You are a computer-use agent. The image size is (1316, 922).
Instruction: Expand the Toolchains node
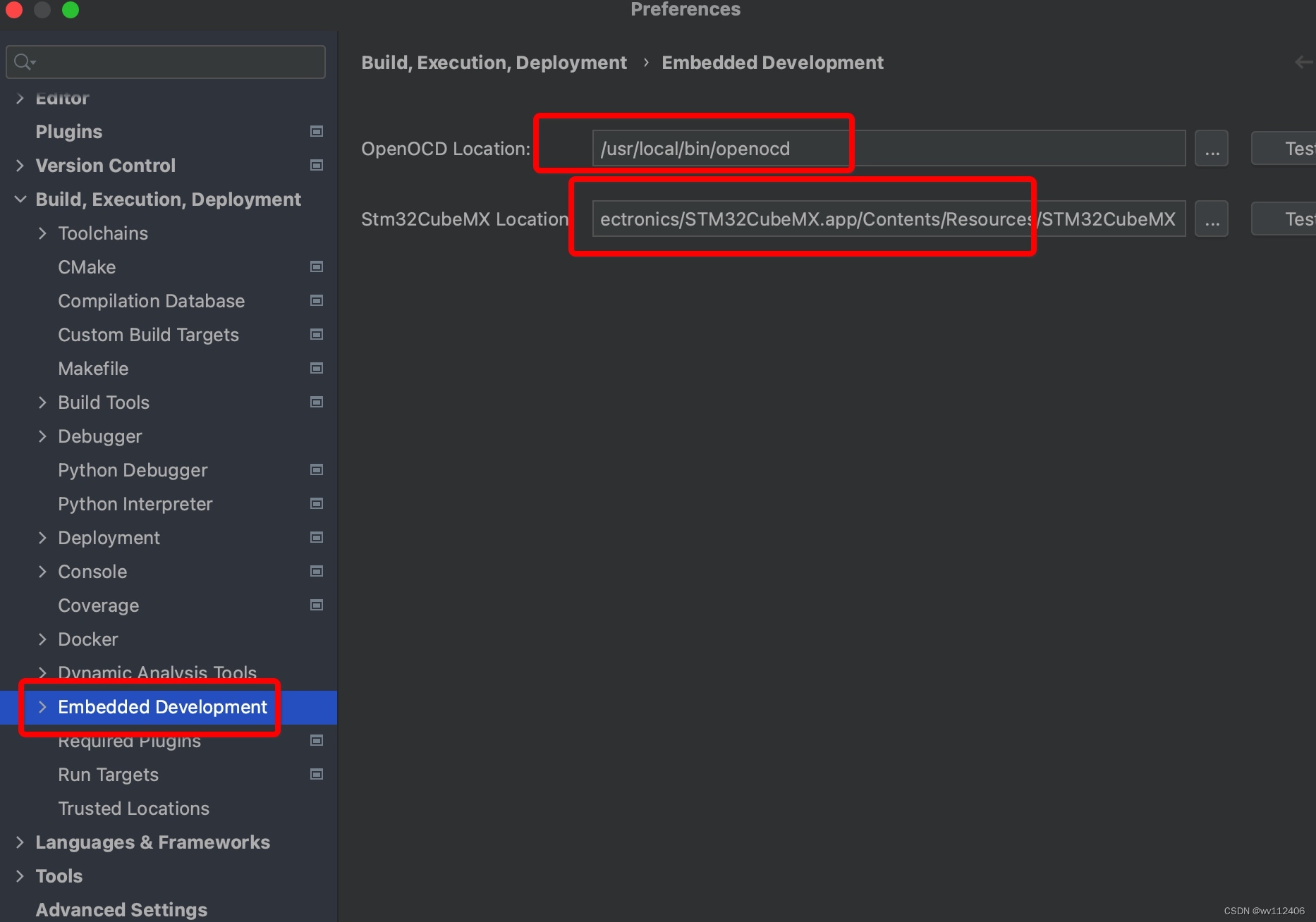(x=42, y=233)
